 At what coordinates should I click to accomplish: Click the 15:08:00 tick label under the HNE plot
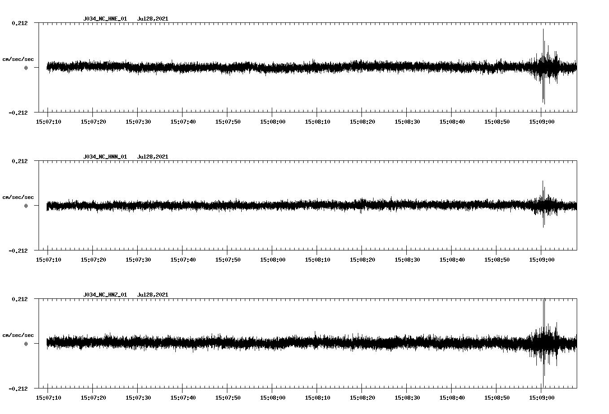tap(273, 121)
